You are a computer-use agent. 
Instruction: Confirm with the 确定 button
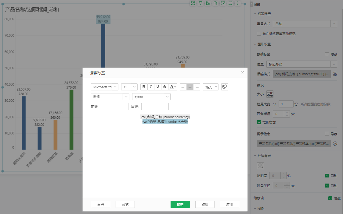180,204
